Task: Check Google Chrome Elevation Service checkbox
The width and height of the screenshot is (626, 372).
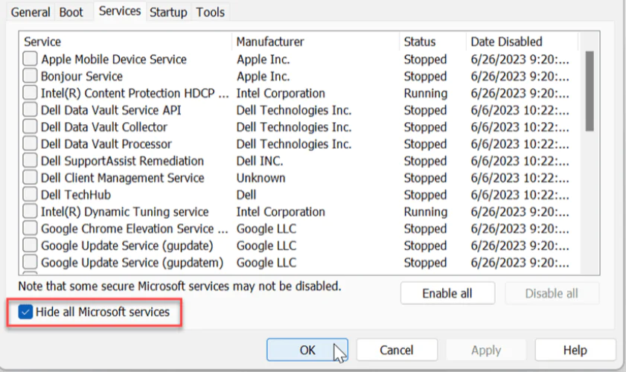Action: [30, 228]
